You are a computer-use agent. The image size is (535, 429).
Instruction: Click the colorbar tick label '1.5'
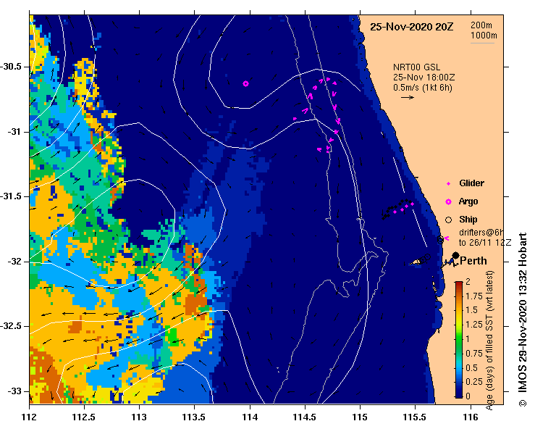click(471, 310)
